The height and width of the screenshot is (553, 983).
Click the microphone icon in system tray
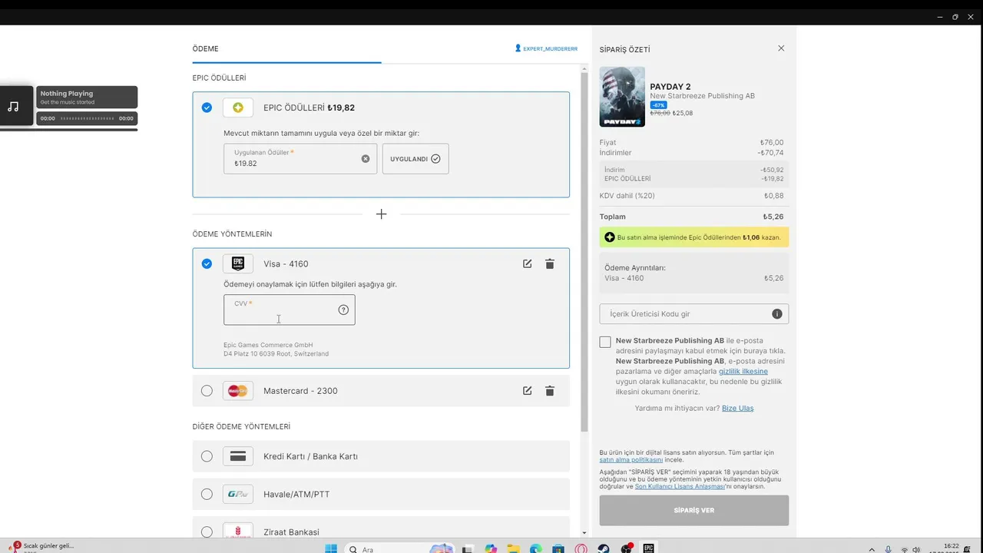(889, 549)
